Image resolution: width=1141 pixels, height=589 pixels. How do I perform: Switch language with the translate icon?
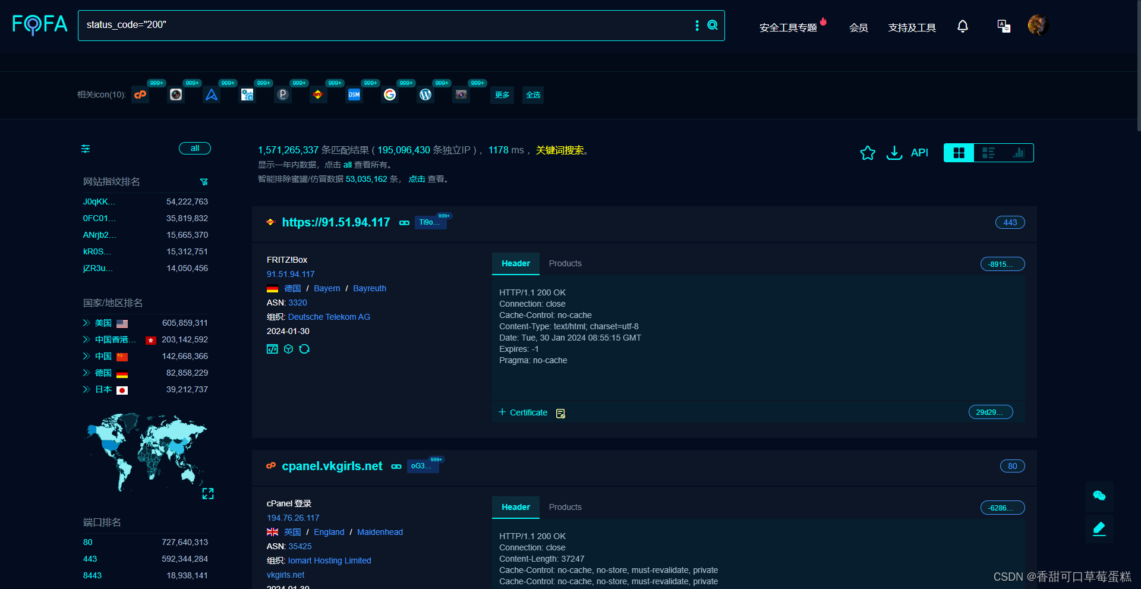(x=1004, y=26)
